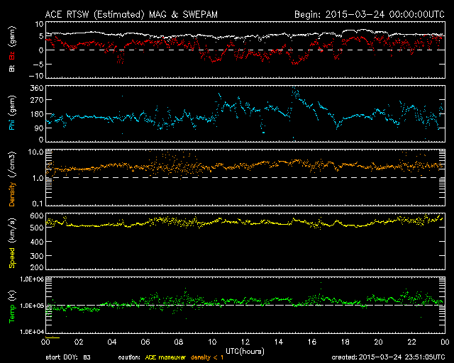Click the 06 hour tick on time axis
Image resolution: width=454 pixels, height=363 pixels.
point(145,342)
